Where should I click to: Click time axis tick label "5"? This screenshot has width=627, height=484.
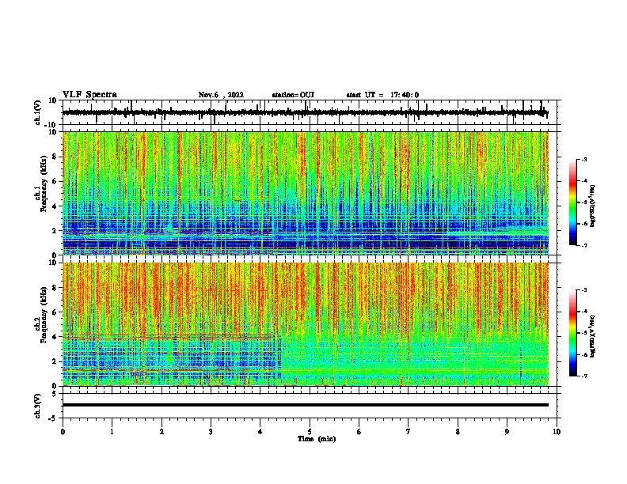point(310,432)
